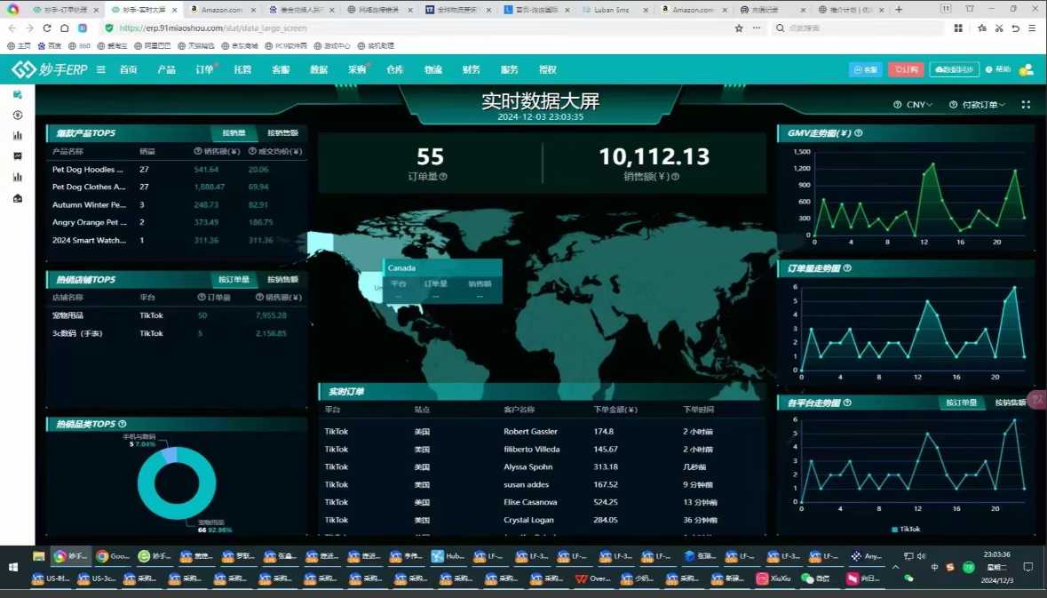1047x598 pixels.
Task: Toggle 各平台走势图 to 按订单量
Action: [x=961, y=403]
